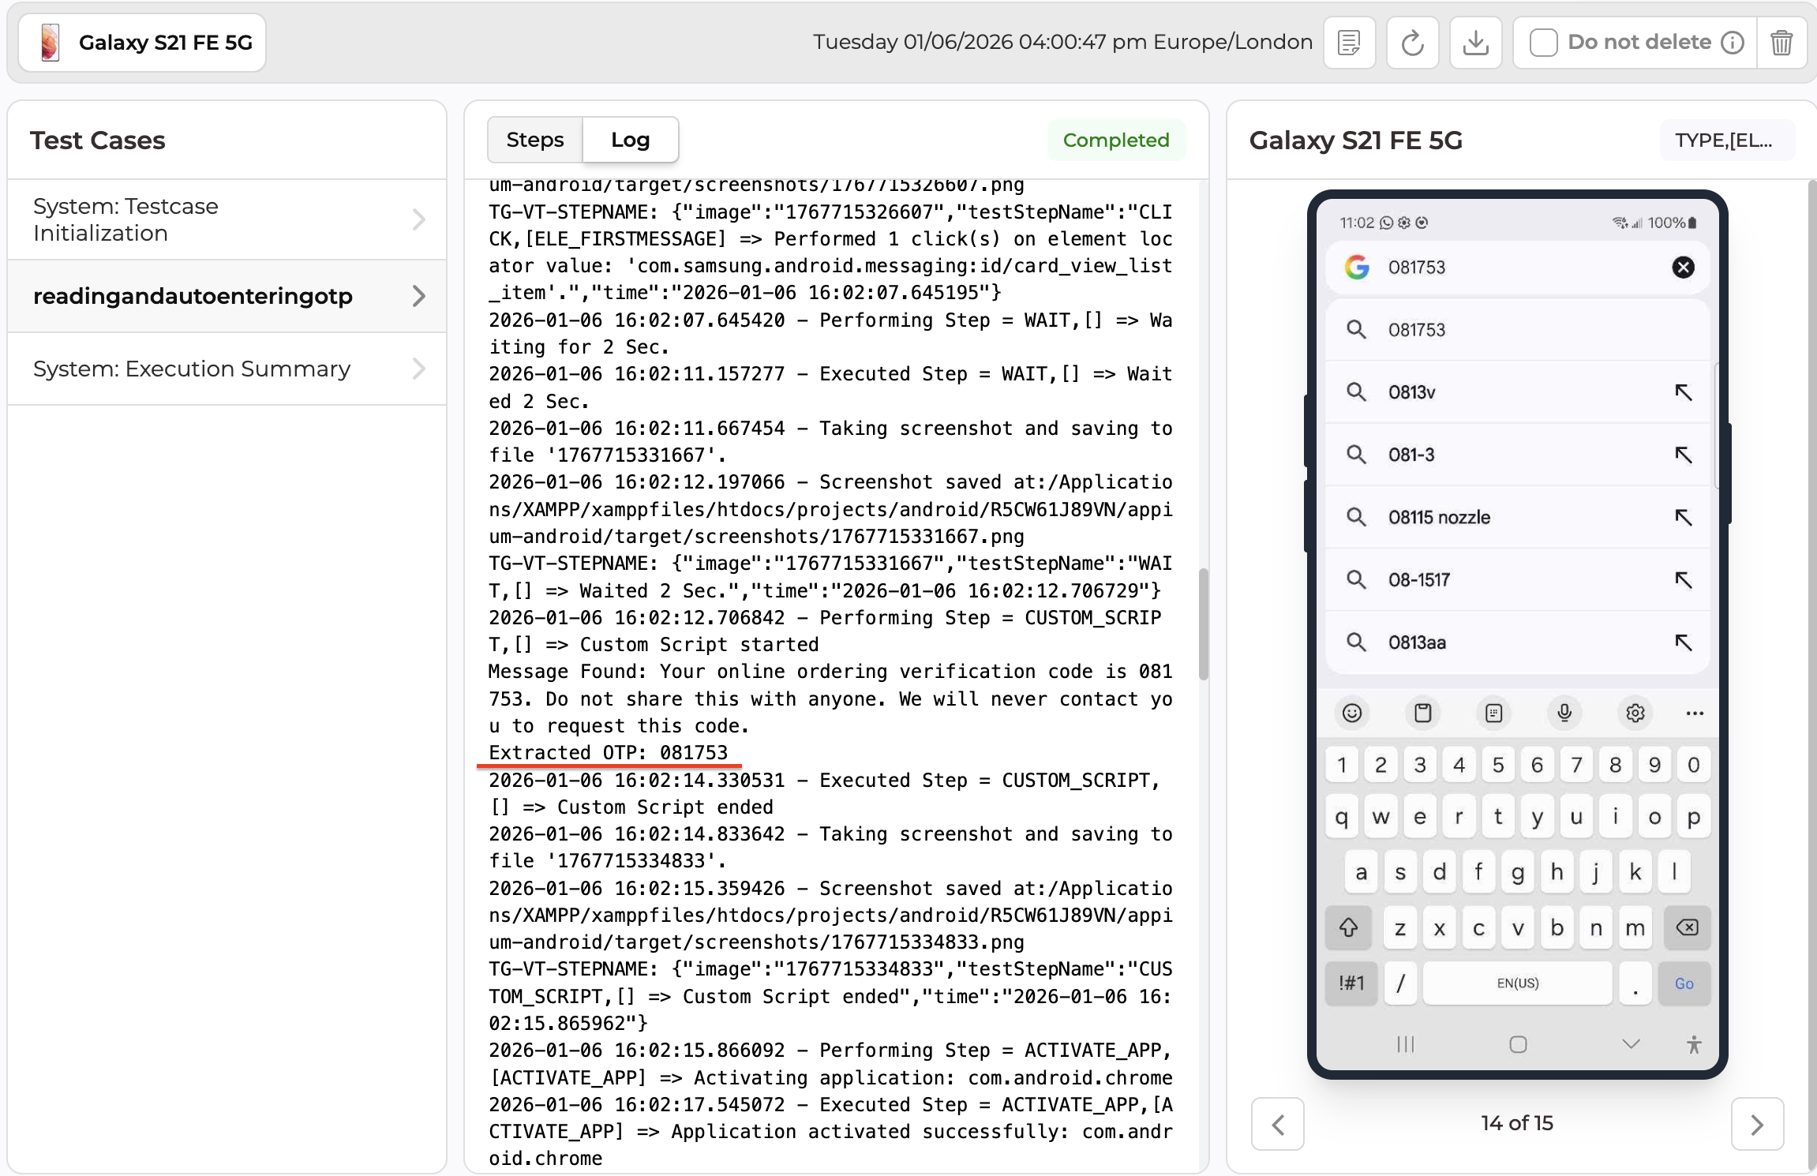
Task: Tap the emoji icon on keyboard toolbar
Action: pos(1352,713)
